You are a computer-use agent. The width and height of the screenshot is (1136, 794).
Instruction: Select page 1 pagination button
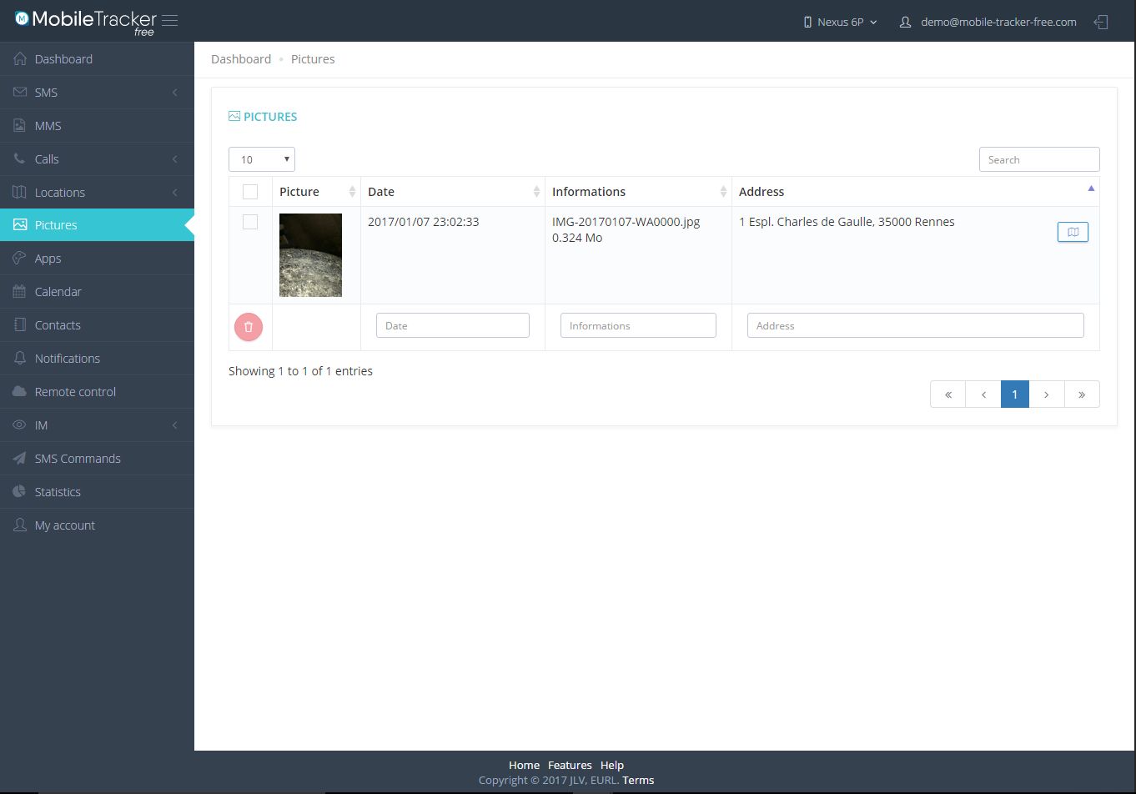1015,394
